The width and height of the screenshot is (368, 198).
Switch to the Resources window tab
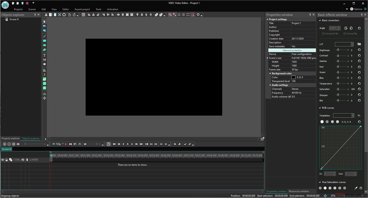[x=298, y=191]
